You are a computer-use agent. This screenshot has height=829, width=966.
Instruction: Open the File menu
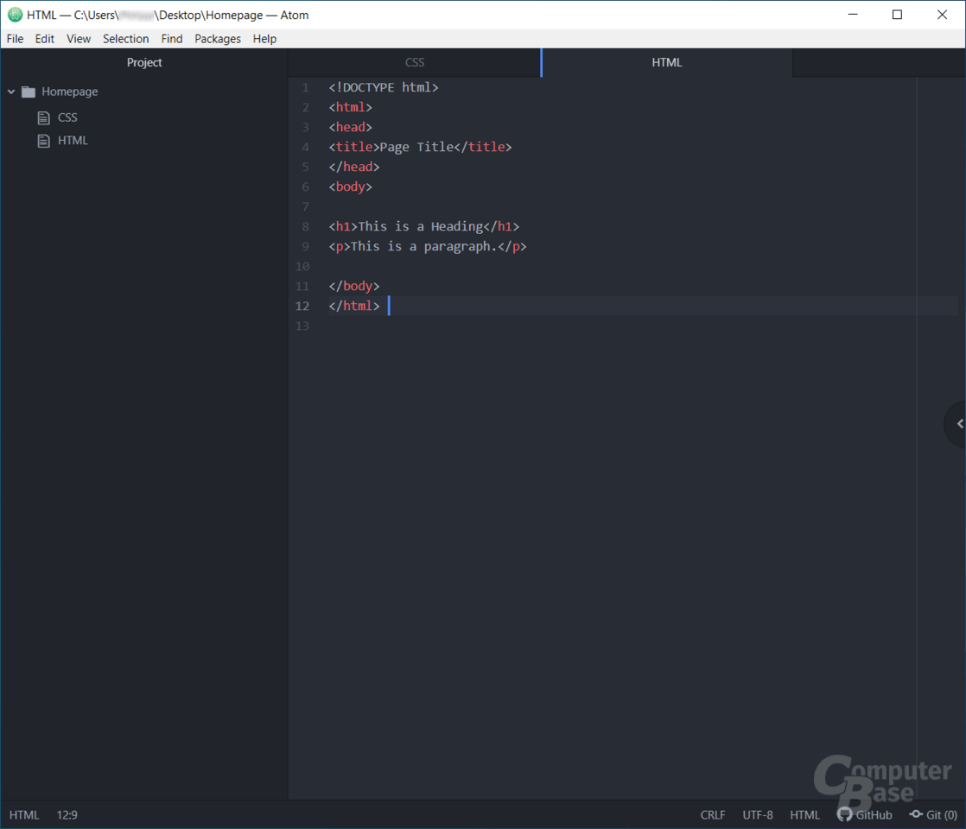pos(14,38)
